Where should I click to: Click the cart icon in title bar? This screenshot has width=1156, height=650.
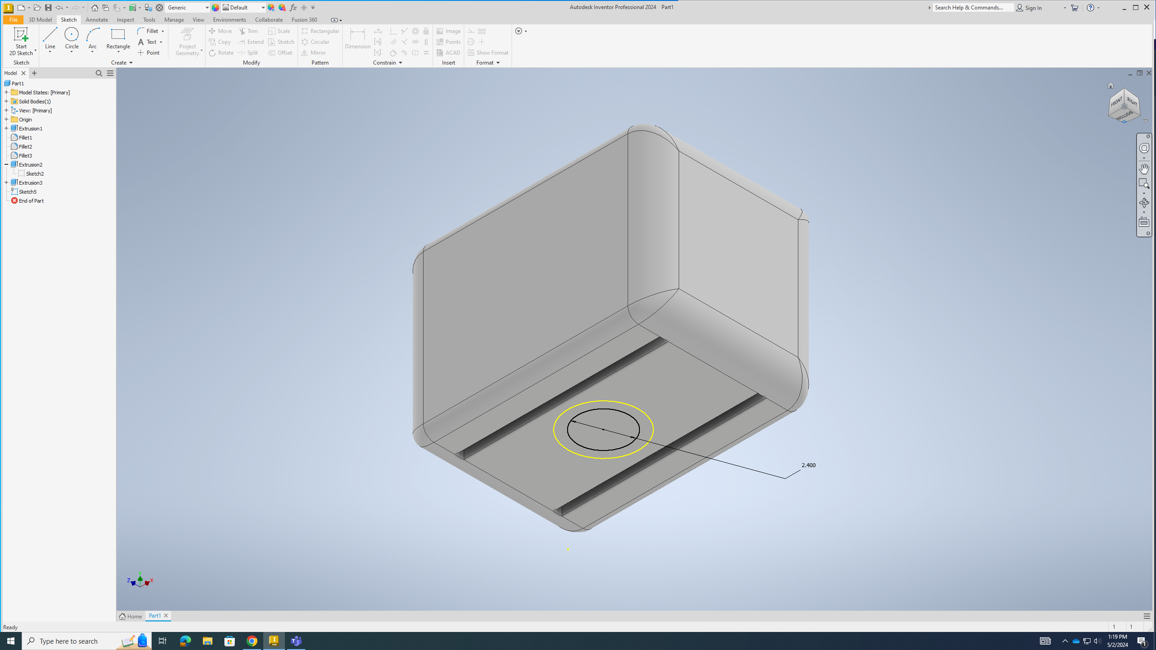coord(1075,8)
